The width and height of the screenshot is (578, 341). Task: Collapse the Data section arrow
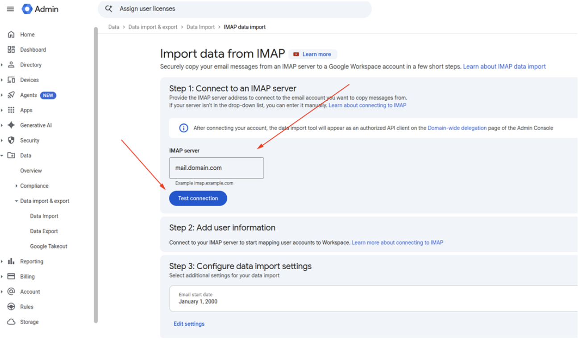(2, 156)
